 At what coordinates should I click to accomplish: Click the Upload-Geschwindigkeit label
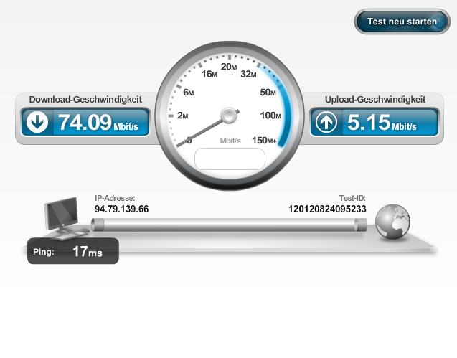(x=375, y=100)
